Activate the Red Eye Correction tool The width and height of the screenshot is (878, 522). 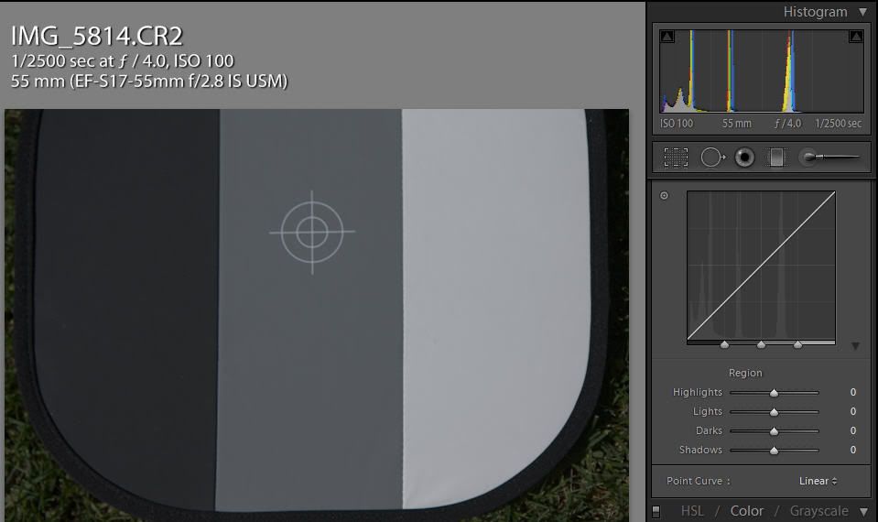click(744, 158)
